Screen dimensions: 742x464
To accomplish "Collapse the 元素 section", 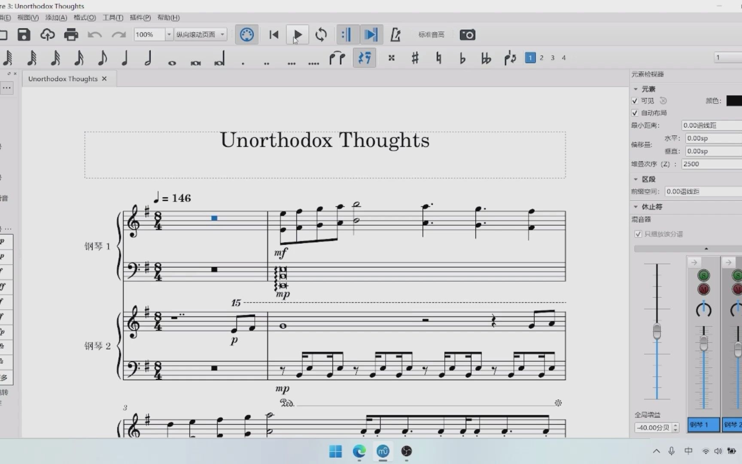I will (x=636, y=89).
